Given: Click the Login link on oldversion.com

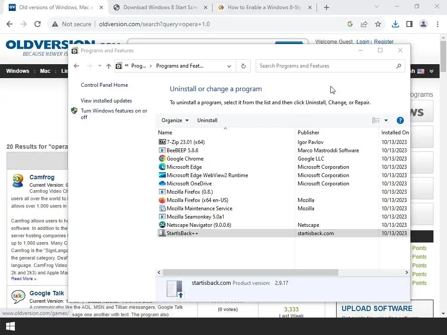Looking at the screenshot, I should pos(363,41).
